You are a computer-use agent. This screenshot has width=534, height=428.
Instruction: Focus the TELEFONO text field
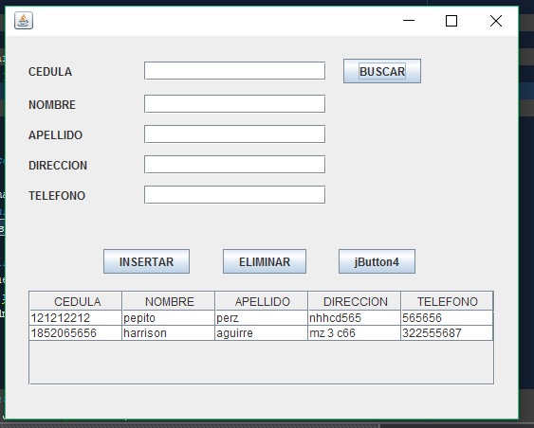[234, 195]
